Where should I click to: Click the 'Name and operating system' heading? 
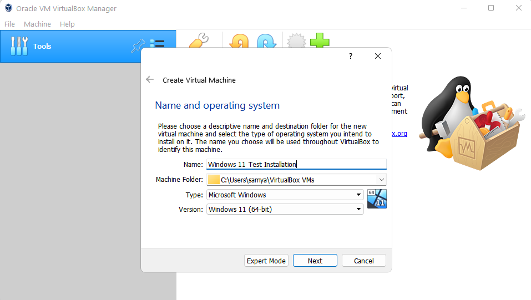tap(217, 105)
